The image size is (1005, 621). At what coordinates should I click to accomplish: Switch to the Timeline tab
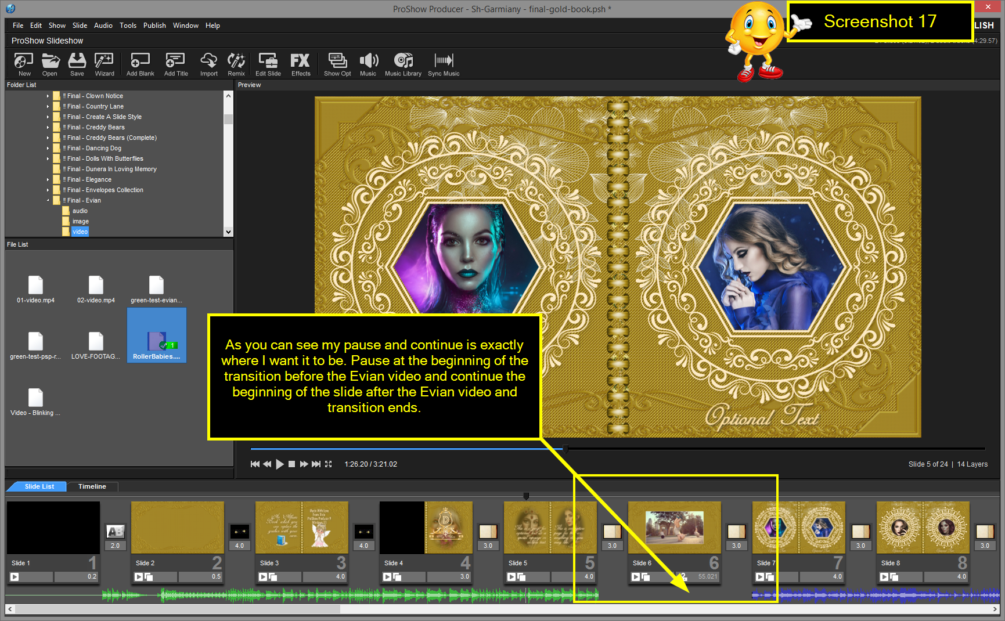coord(92,486)
